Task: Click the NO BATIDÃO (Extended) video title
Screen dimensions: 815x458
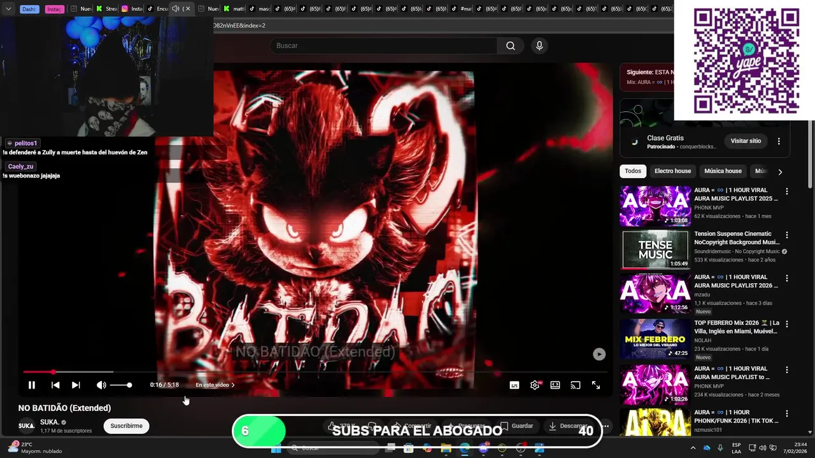Action: point(64,408)
